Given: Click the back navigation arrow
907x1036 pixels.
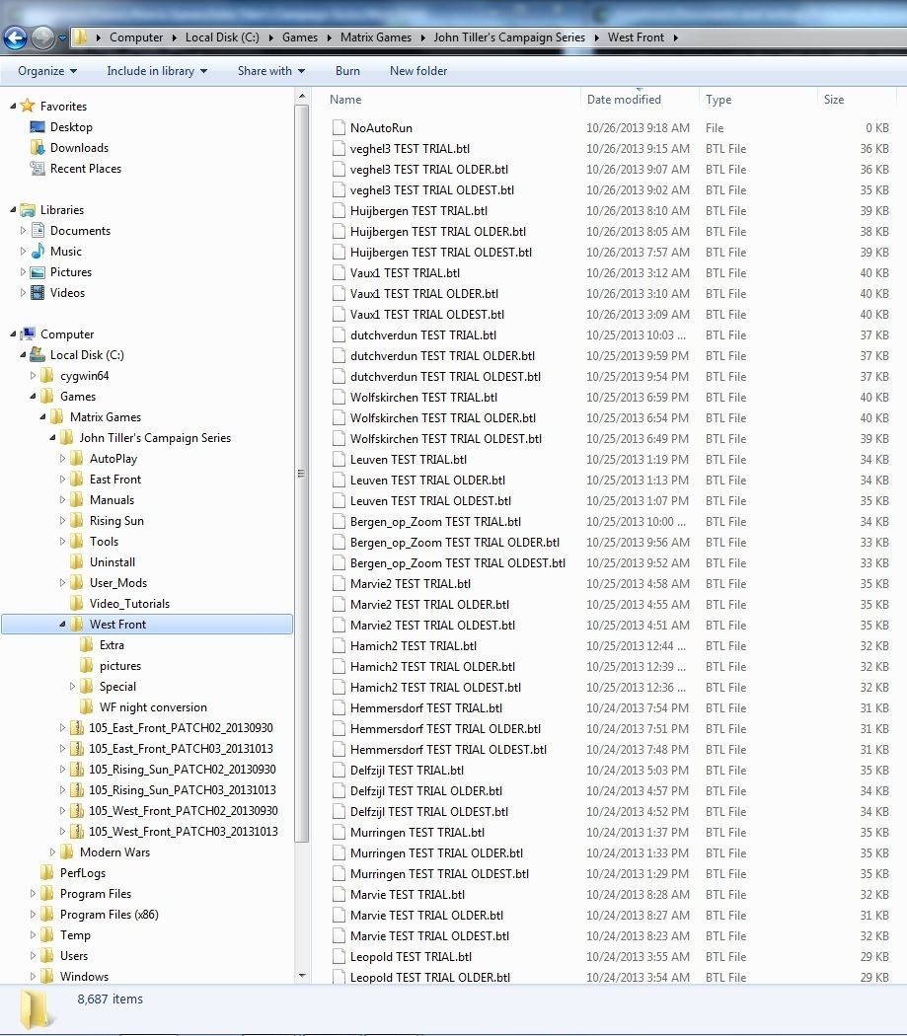Looking at the screenshot, I should [x=16, y=37].
